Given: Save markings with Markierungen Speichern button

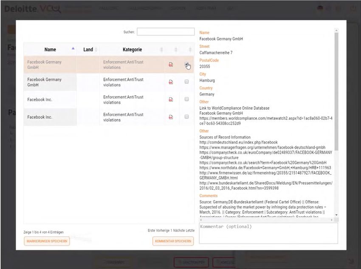Looking at the screenshot, I should 47,241.
